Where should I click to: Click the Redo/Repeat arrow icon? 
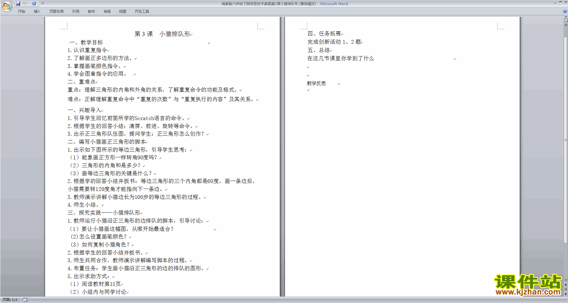tap(34, 4)
